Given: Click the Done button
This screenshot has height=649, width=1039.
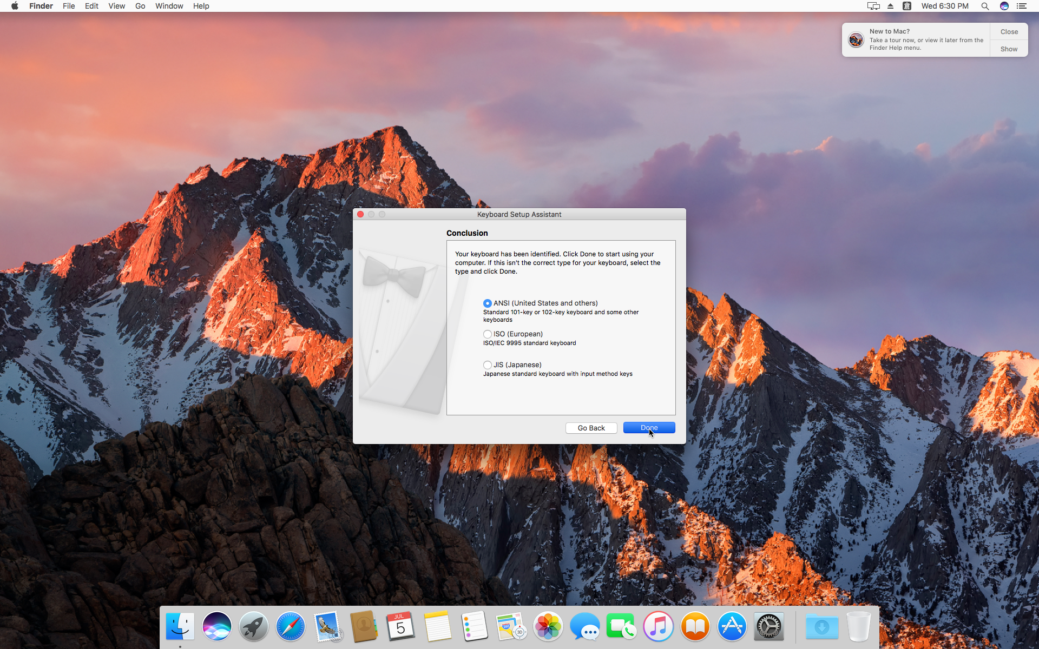Looking at the screenshot, I should click(649, 428).
